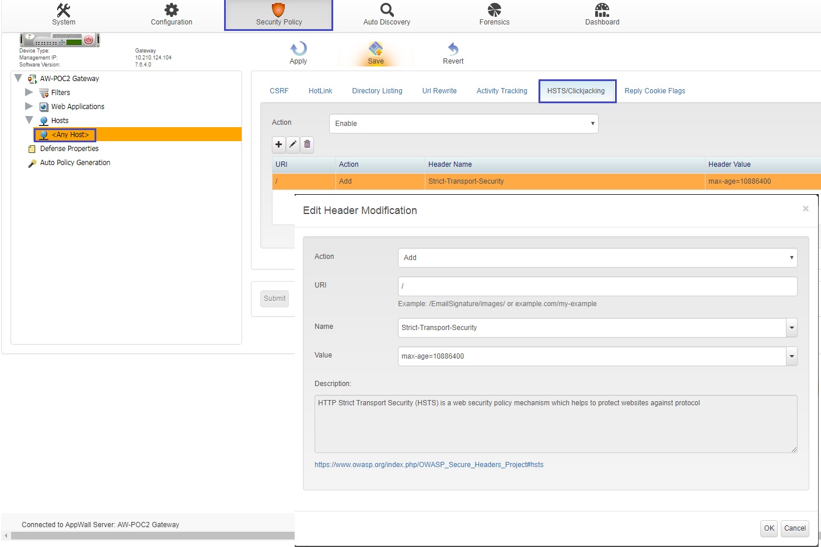
Task: Click into the URI input field
Action: click(597, 286)
